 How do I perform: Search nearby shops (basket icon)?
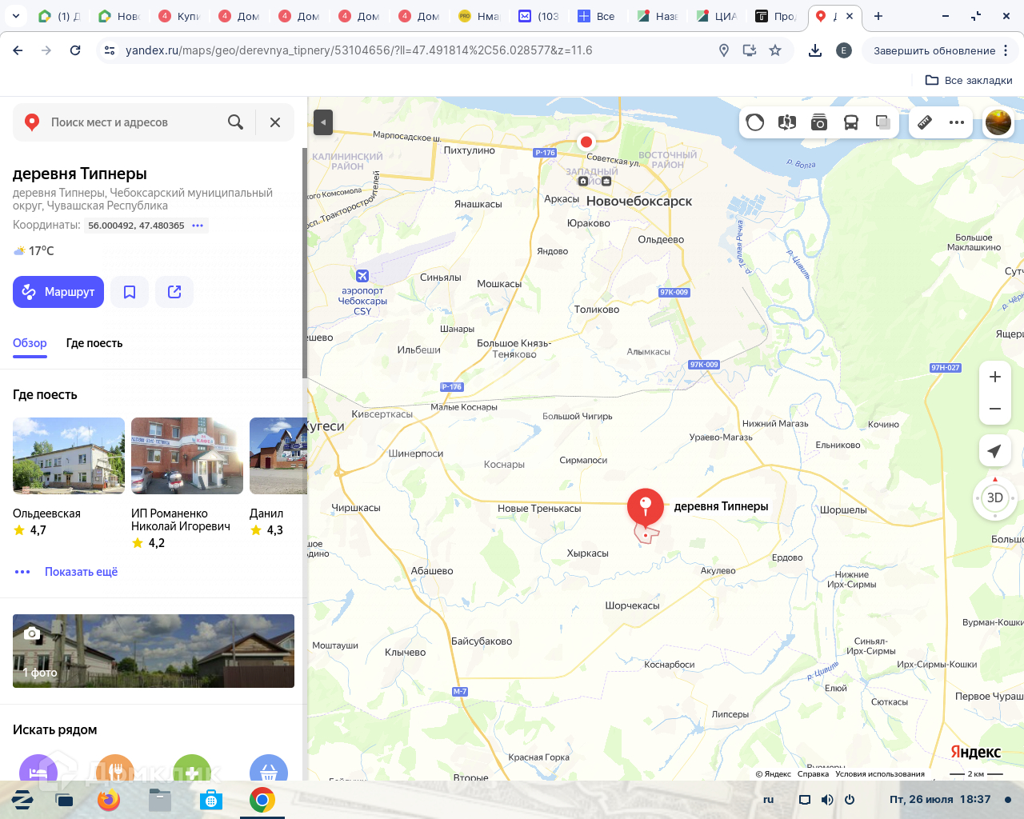point(269,768)
